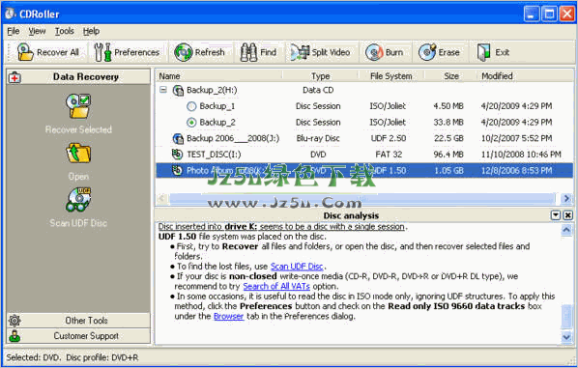Screen dimensions: 578x368
Task: Follow the Scan UDF Disc link
Action: (x=297, y=267)
